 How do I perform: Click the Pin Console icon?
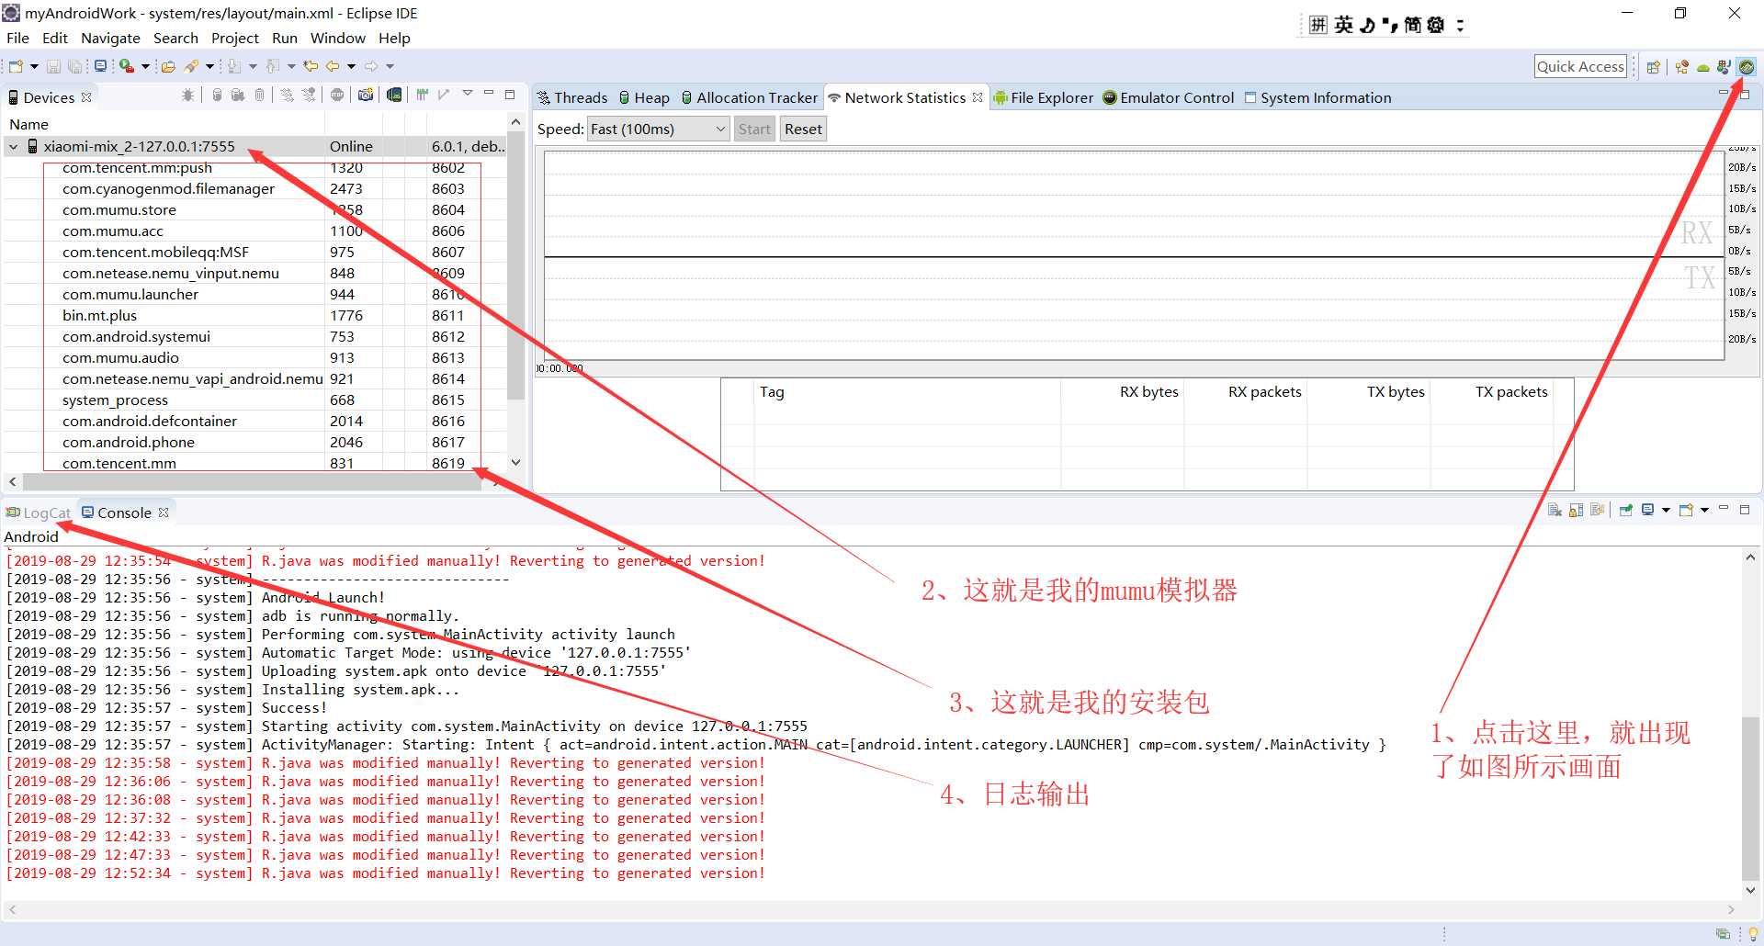point(1626,510)
